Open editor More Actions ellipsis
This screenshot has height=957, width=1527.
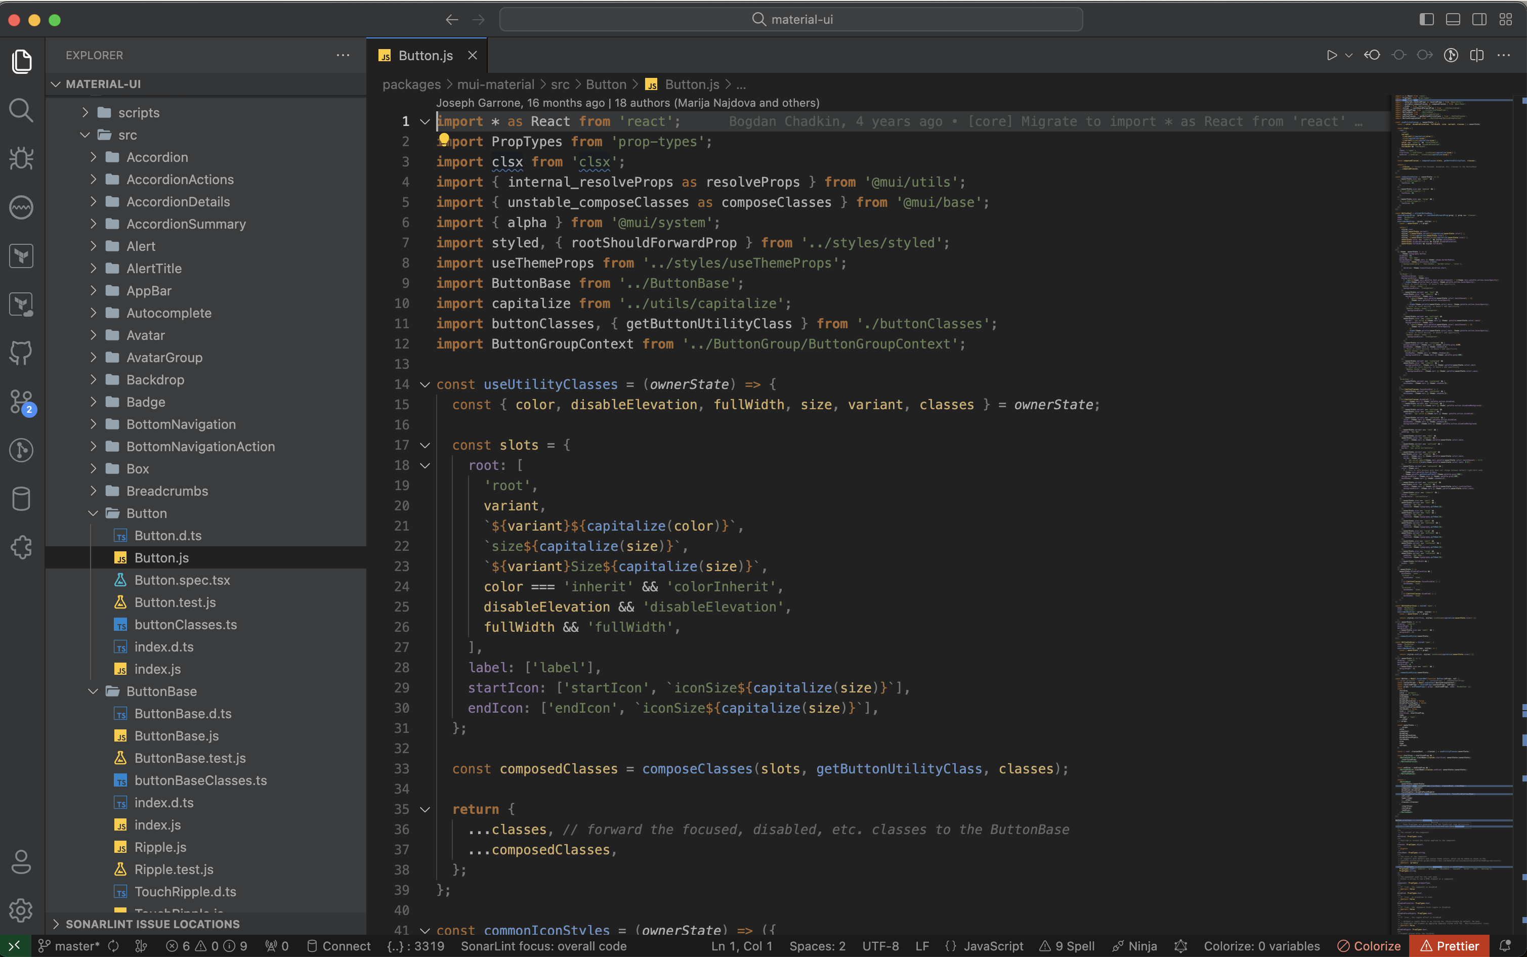[1504, 55]
